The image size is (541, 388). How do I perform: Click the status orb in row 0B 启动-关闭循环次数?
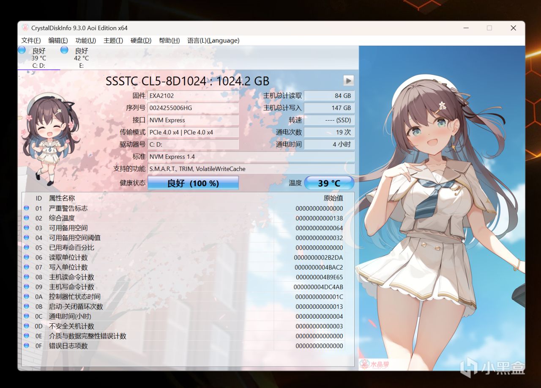point(27,306)
